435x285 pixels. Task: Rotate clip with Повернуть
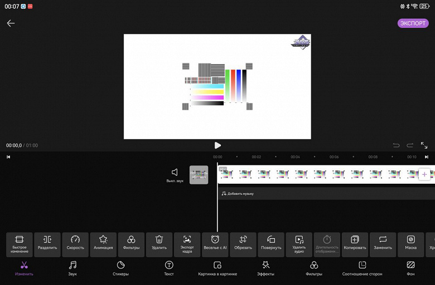pyautogui.click(x=271, y=244)
